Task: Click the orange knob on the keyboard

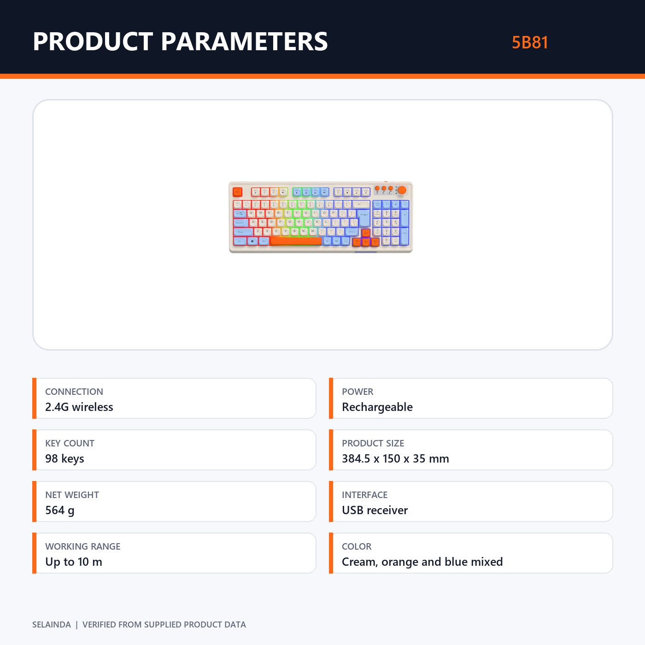Action: click(x=402, y=190)
